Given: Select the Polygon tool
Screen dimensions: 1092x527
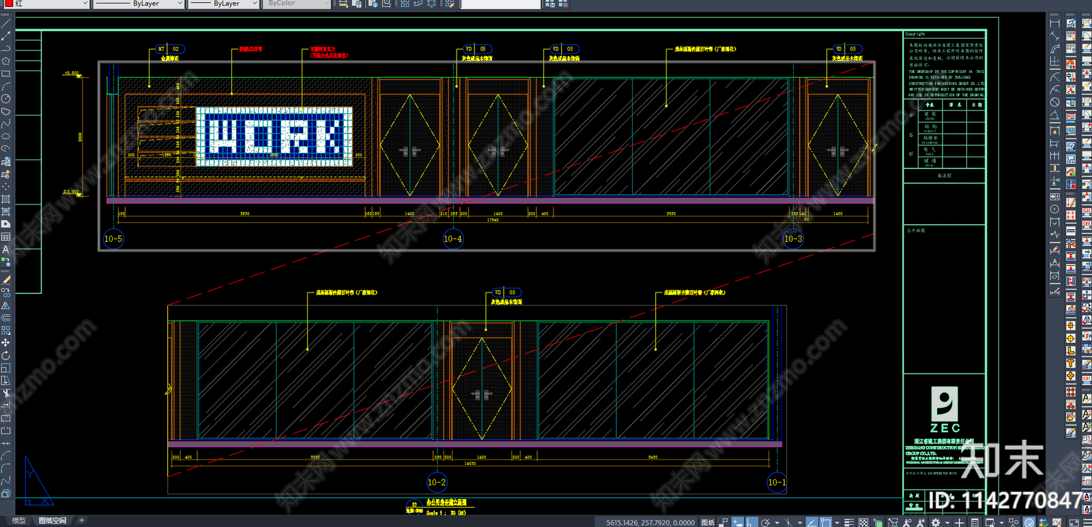Looking at the screenshot, I should [x=5, y=61].
